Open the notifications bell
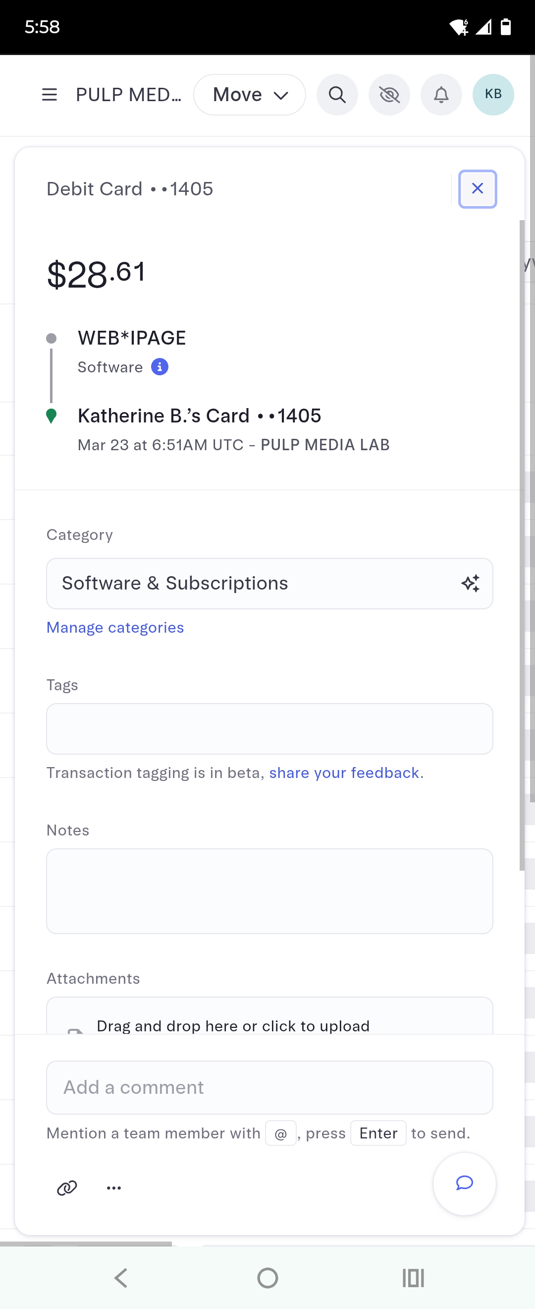Viewport: 535px width, 1309px height. [441, 95]
